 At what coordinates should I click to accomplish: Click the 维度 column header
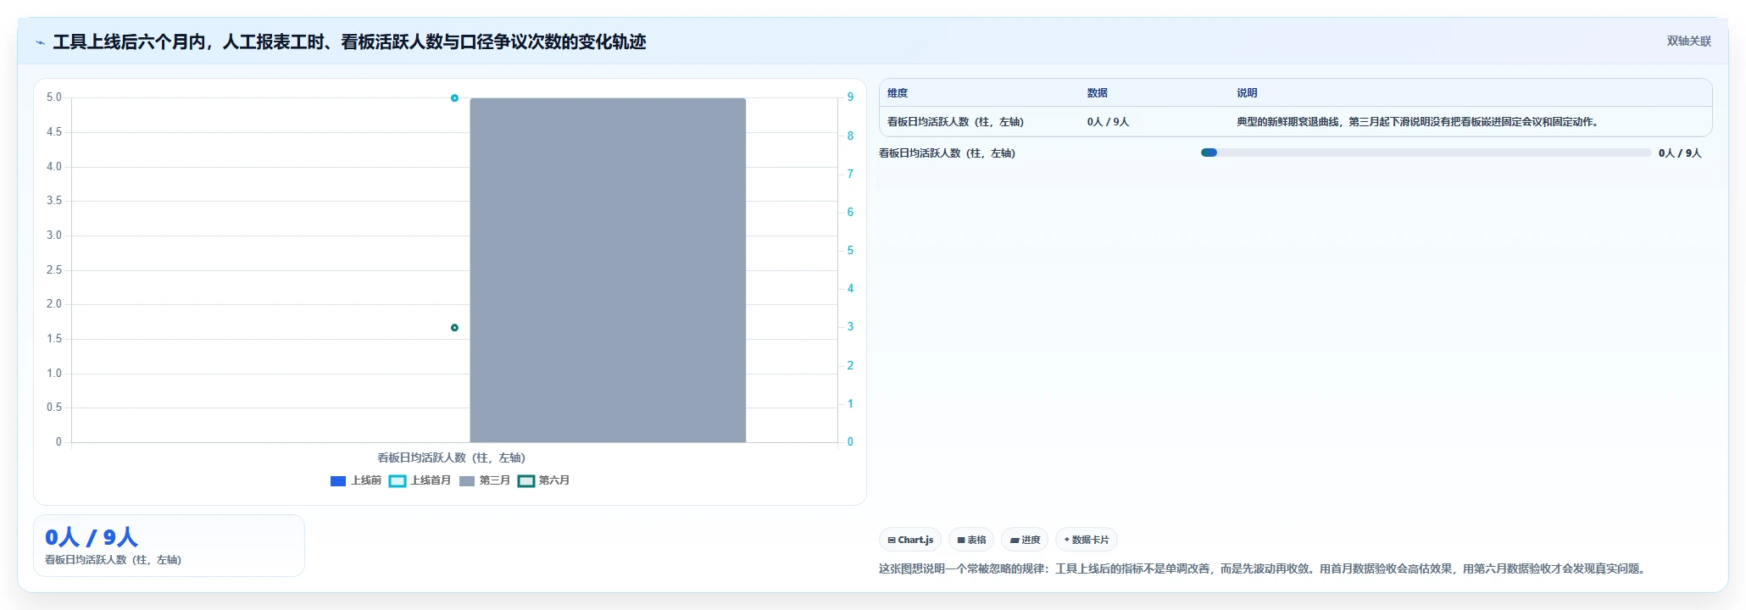898,93
